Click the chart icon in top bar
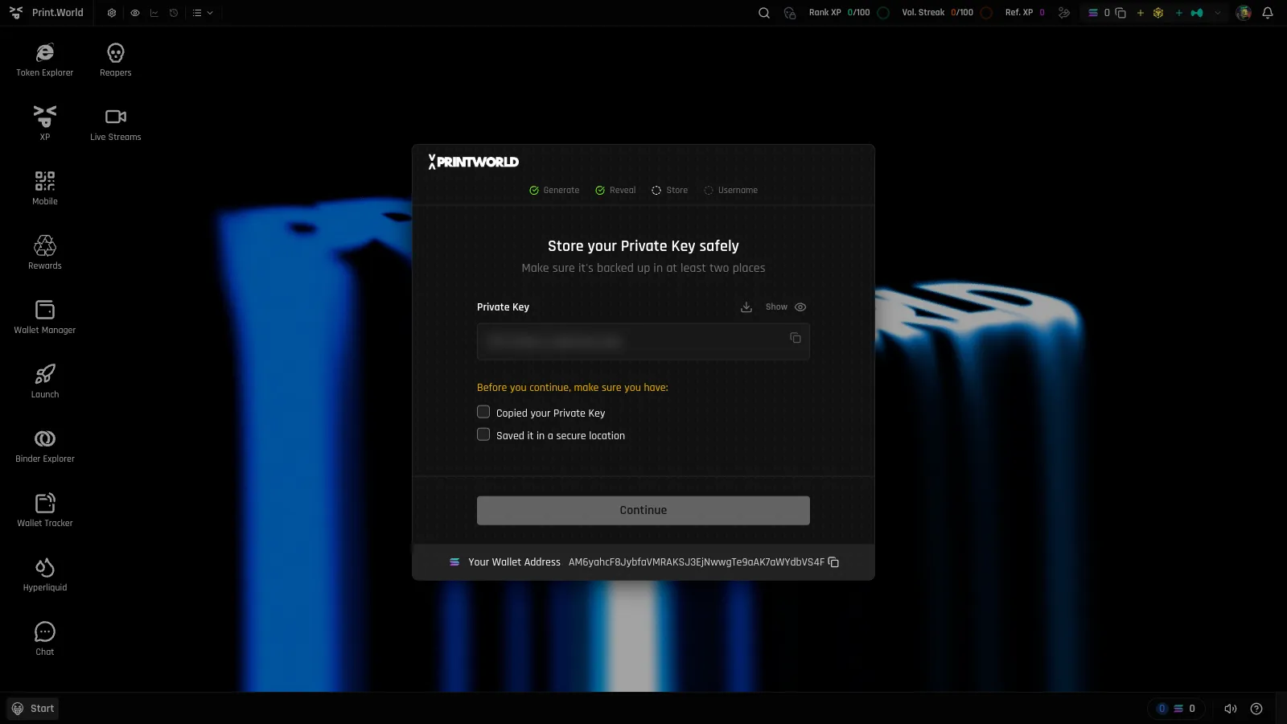 [x=154, y=13]
